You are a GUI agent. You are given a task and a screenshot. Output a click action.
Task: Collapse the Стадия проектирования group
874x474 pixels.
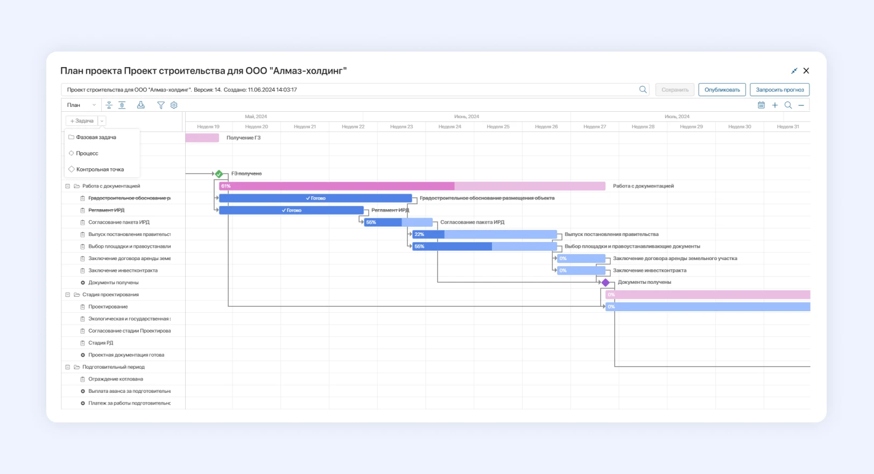pyautogui.click(x=68, y=295)
